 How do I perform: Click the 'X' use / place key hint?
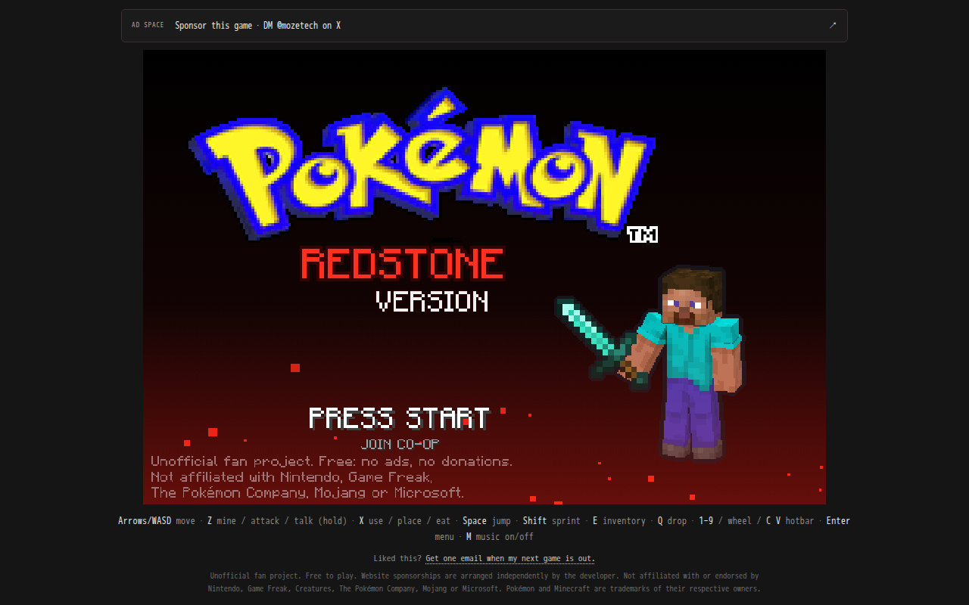tap(361, 521)
